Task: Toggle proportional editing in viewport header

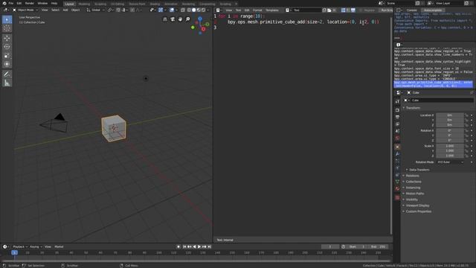Action: (132, 10)
